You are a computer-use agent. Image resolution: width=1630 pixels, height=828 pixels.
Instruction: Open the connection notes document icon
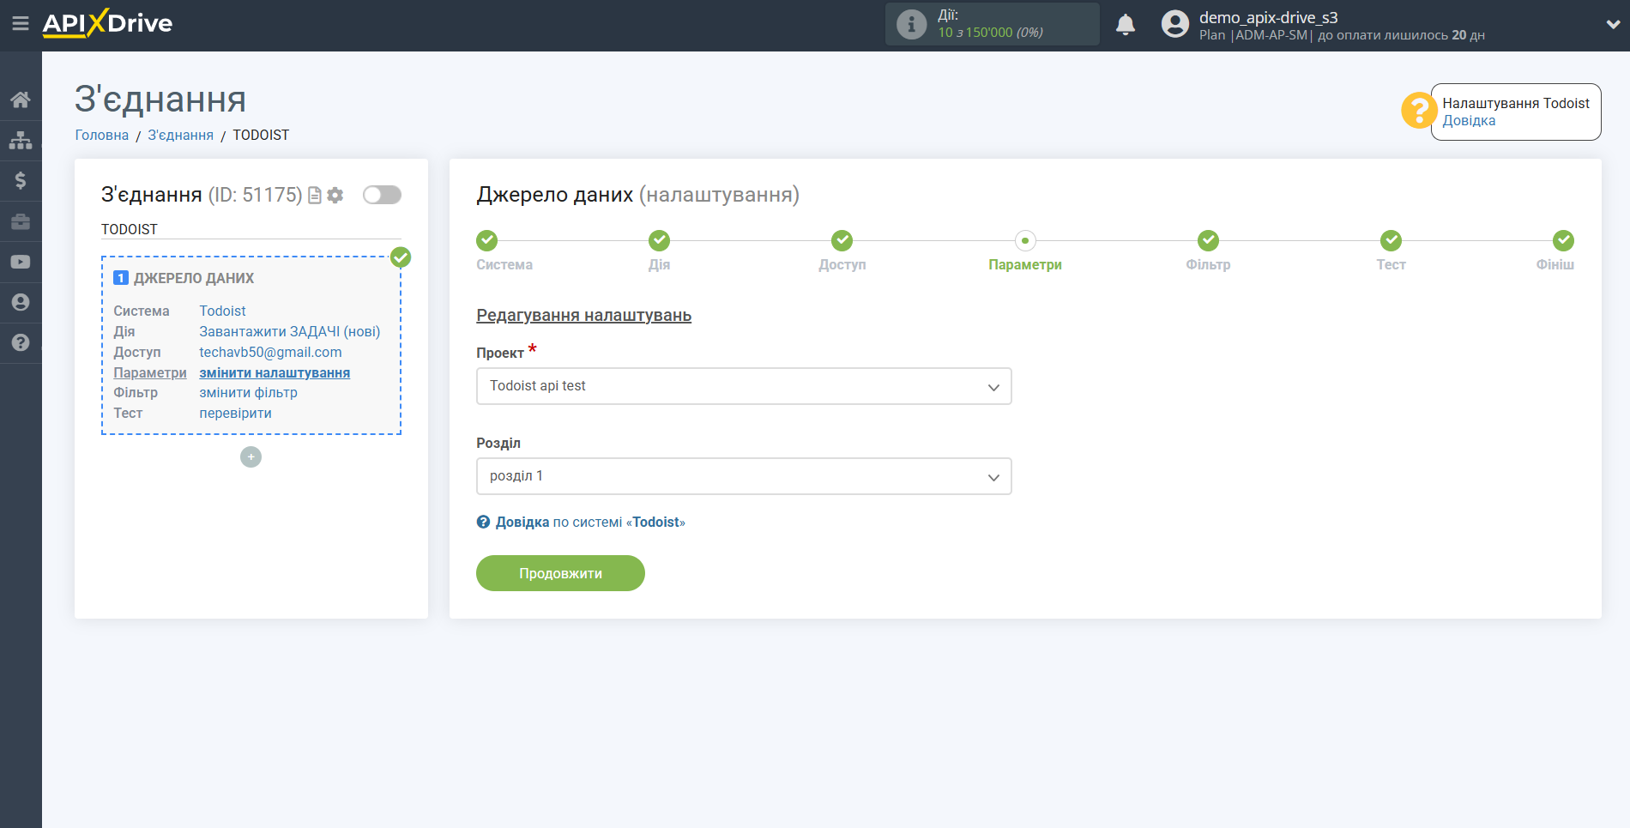click(x=315, y=196)
